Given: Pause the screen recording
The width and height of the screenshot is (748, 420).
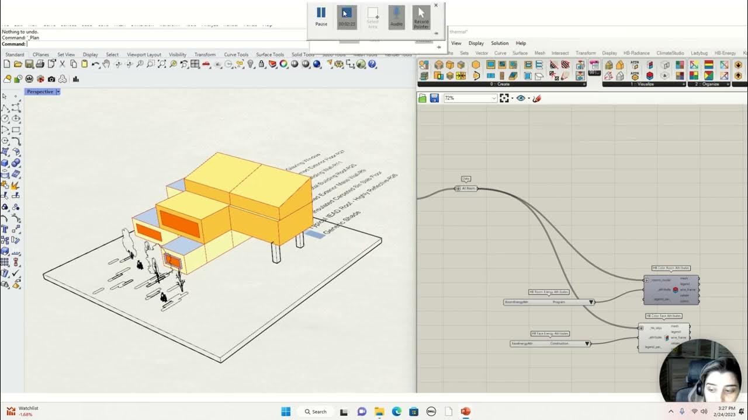Looking at the screenshot, I should 321,16.
